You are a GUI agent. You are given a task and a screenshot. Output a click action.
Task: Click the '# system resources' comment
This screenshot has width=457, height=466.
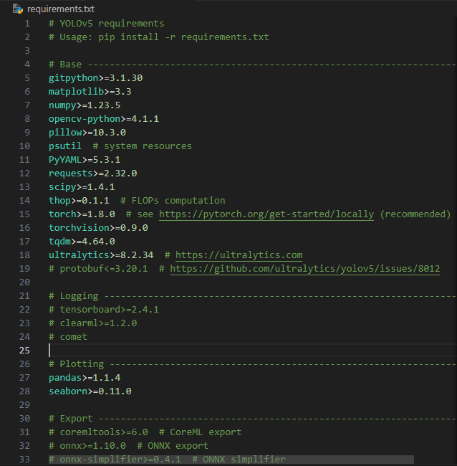[x=143, y=146]
